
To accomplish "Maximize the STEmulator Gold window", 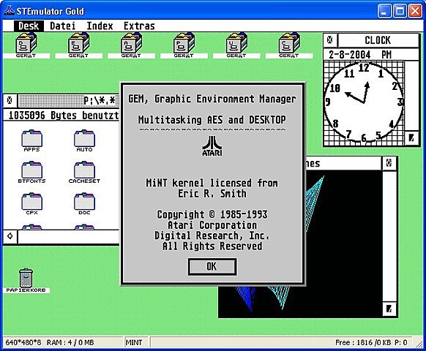I will pyautogui.click(x=400, y=11).
